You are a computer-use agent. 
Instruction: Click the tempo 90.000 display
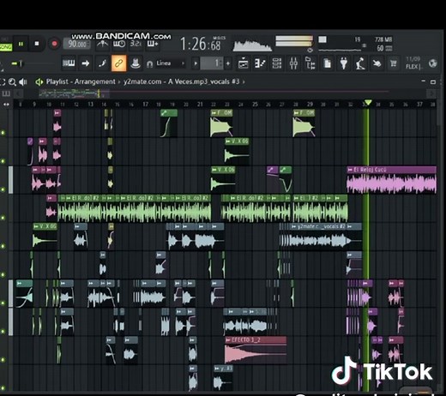77,44
